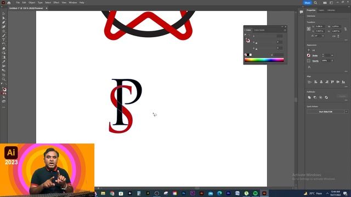Open the Opacity value dropdown arrow
The height and width of the screenshot is (197, 351).
pyautogui.click(x=332, y=61)
